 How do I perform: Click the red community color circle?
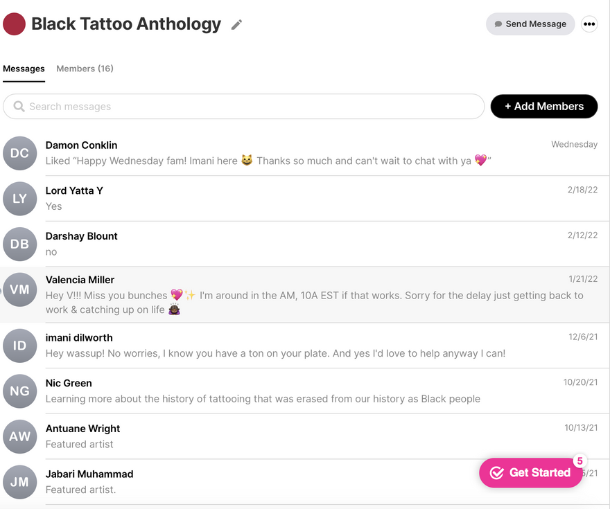(15, 24)
